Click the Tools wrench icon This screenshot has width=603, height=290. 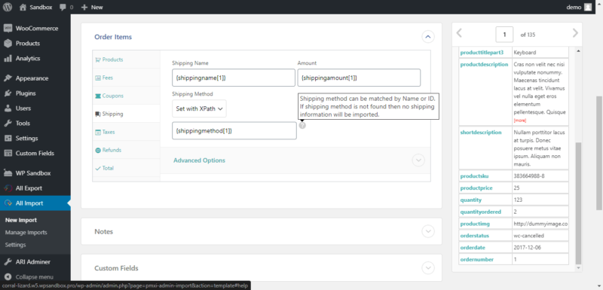(8, 124)
